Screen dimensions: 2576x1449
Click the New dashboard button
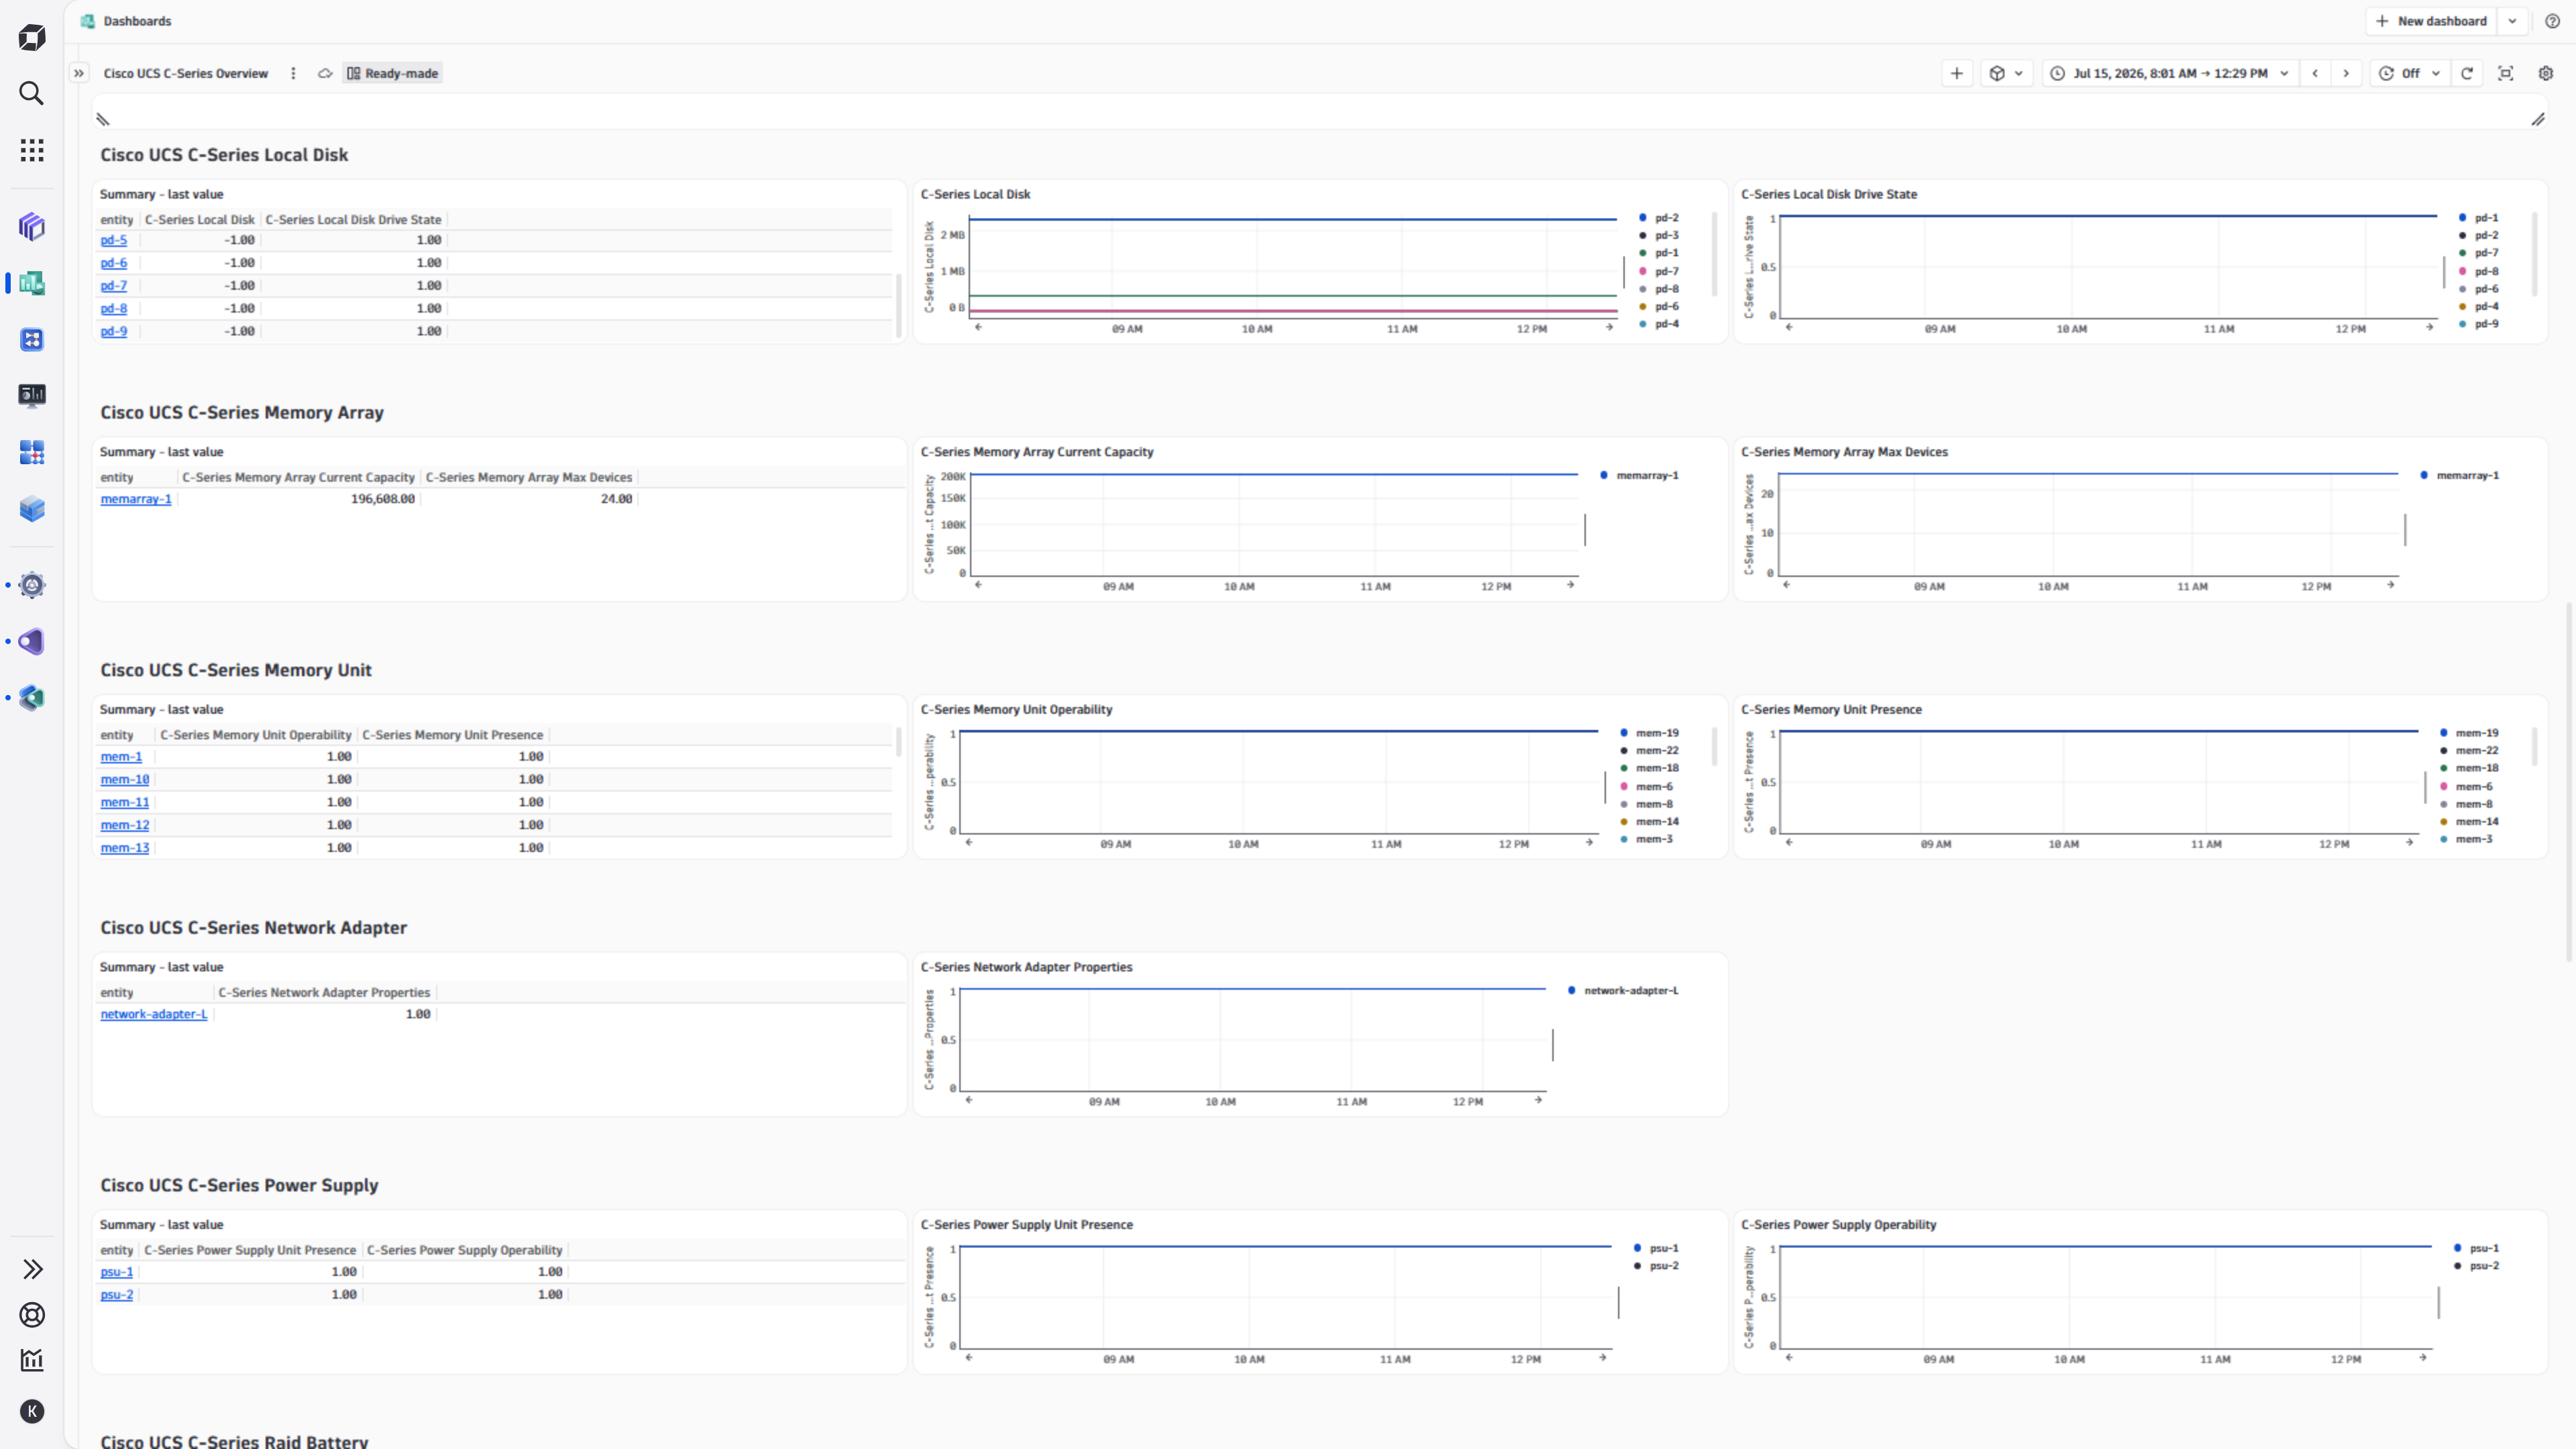(2431, 21)
